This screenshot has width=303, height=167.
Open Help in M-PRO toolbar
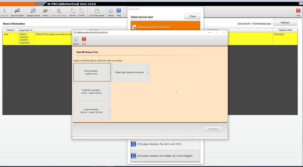[119, 12]
